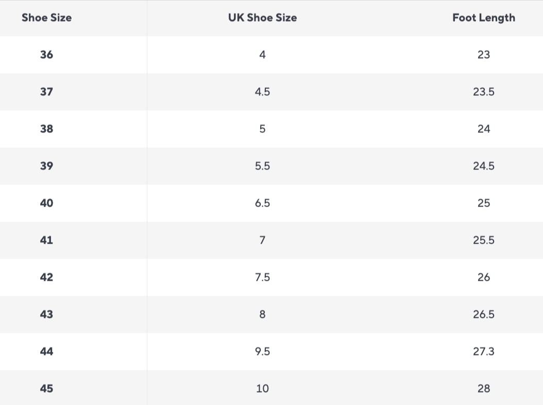The width and height of the screenshot is (543, 405).
Task: Click shoe size 45 row label
Action: 46,389
